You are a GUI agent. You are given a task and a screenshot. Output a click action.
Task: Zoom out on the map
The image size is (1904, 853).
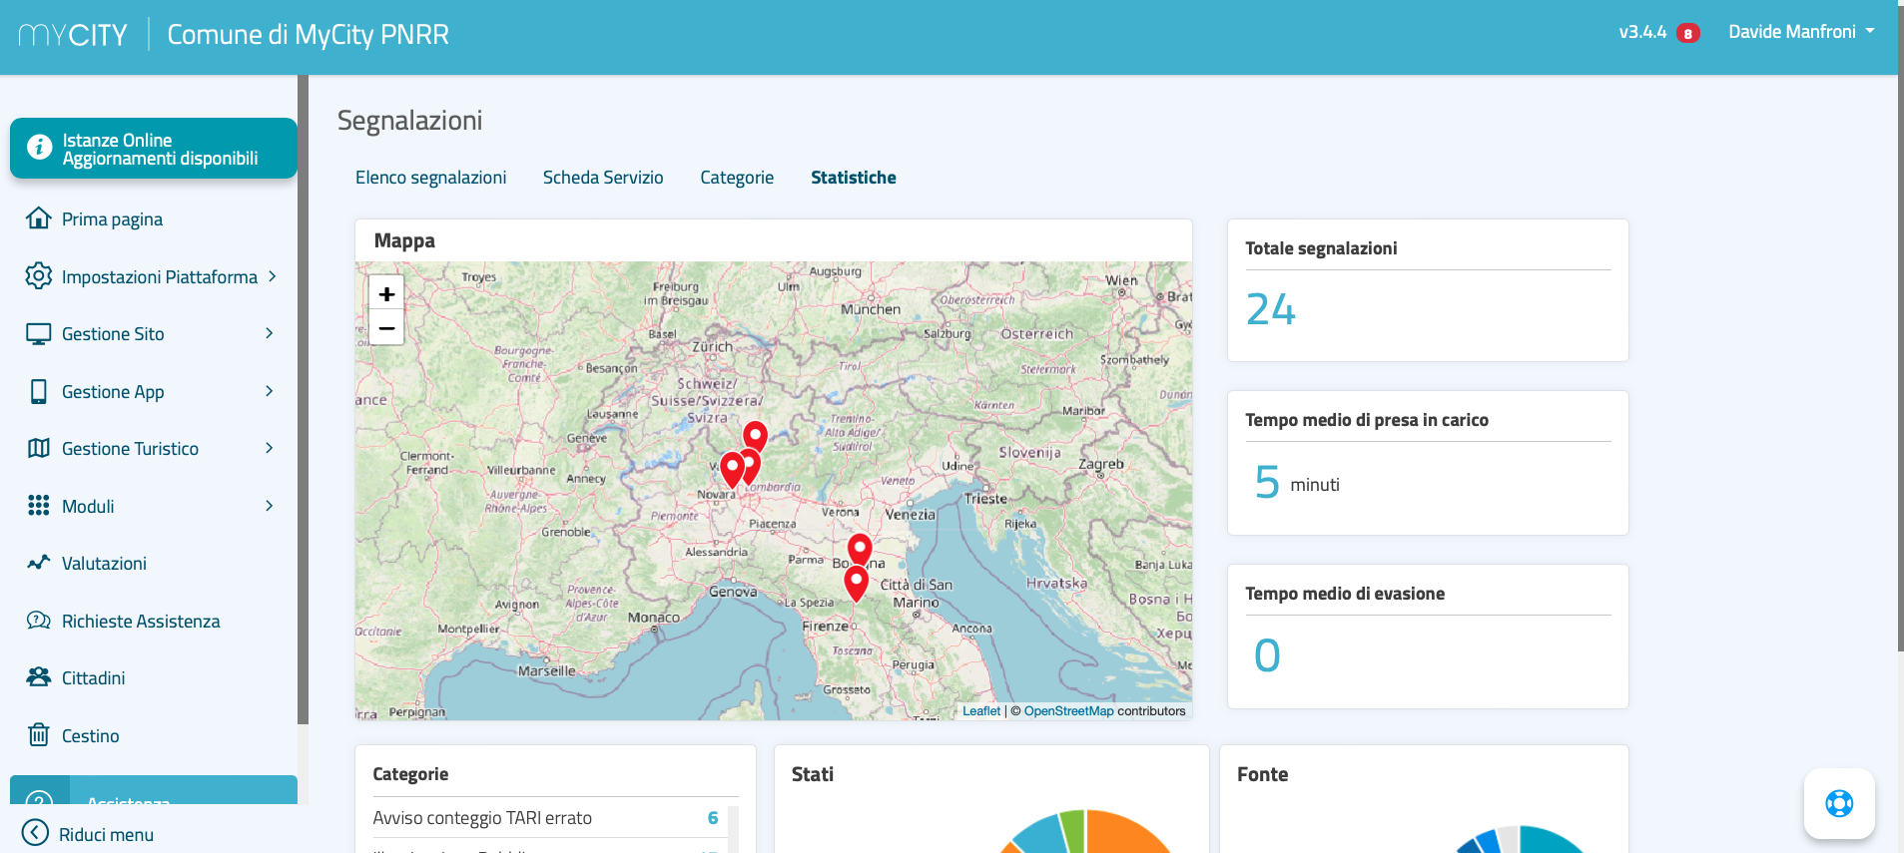[386, 328]
